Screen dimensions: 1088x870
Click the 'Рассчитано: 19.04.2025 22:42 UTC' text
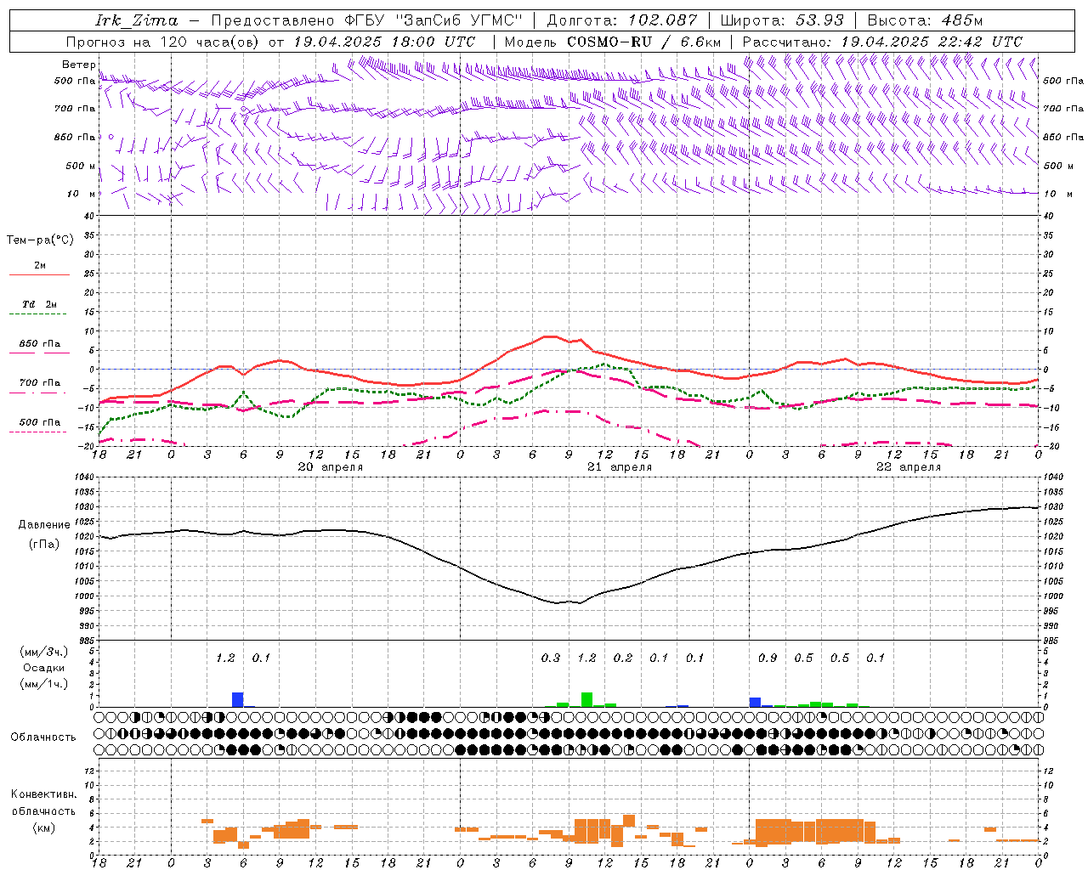click(x=882, y=42)
